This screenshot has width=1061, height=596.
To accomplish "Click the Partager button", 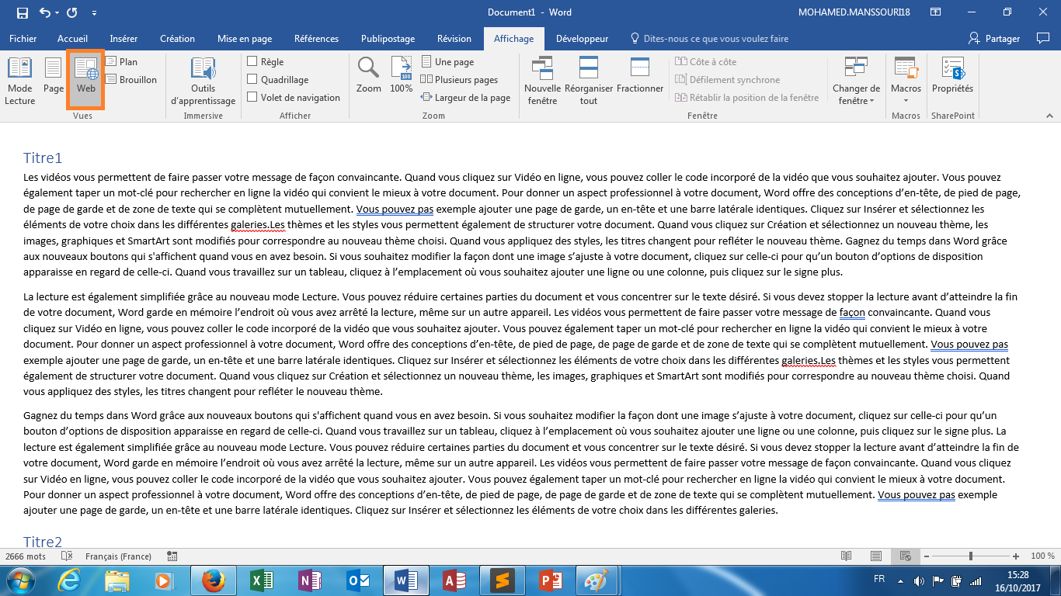I will [994, 39].
